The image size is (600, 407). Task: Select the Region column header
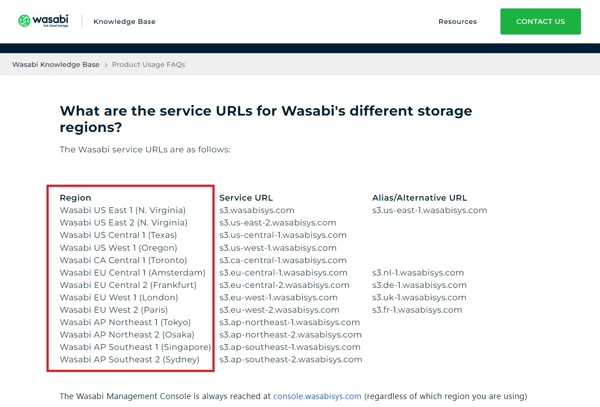(76, 198)
